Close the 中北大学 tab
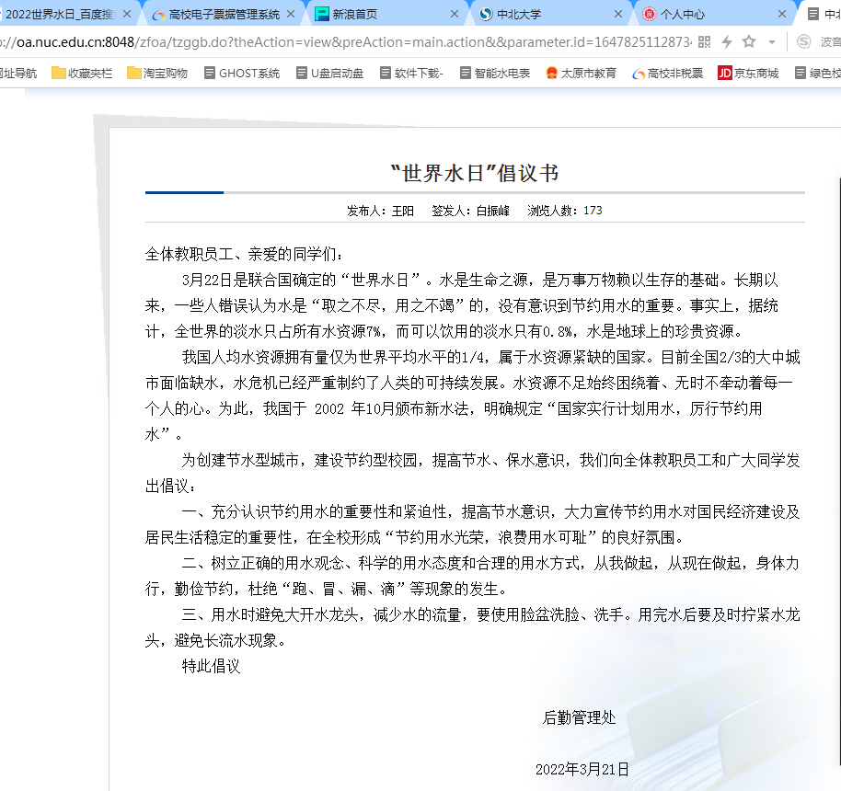 pos(618,14)
